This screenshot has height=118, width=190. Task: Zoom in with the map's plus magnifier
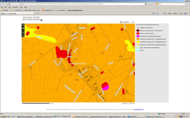click(23, 25)
